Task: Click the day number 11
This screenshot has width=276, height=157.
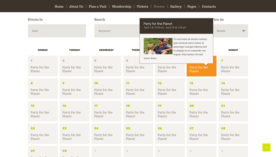Action: [x=128, y=83]
